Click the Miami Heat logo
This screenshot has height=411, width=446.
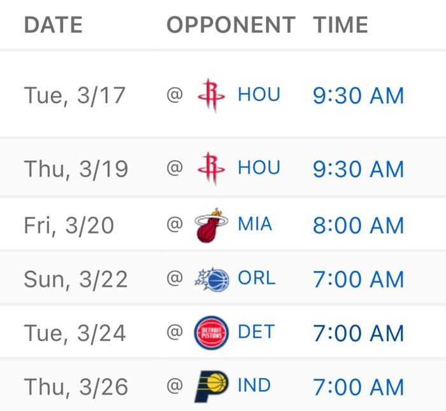[211, 225]
